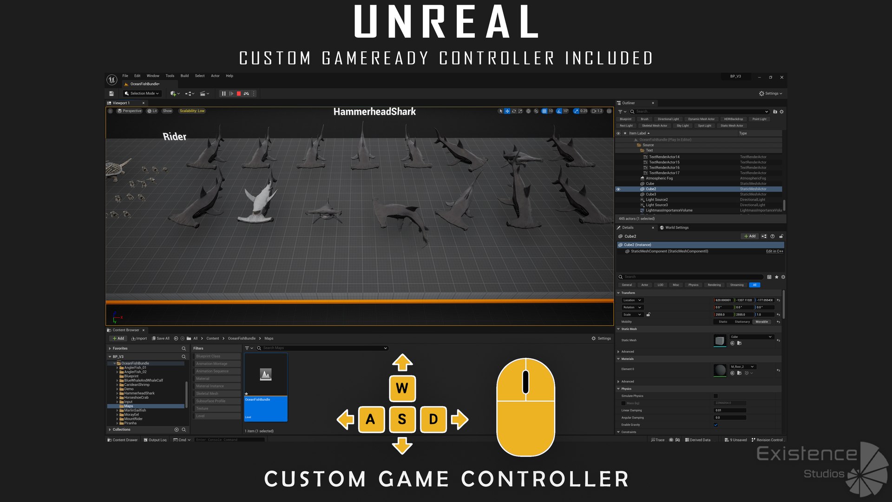Open the Selection Mode dropdown
The height and width of the screenshot is (502, 892).
142,93
